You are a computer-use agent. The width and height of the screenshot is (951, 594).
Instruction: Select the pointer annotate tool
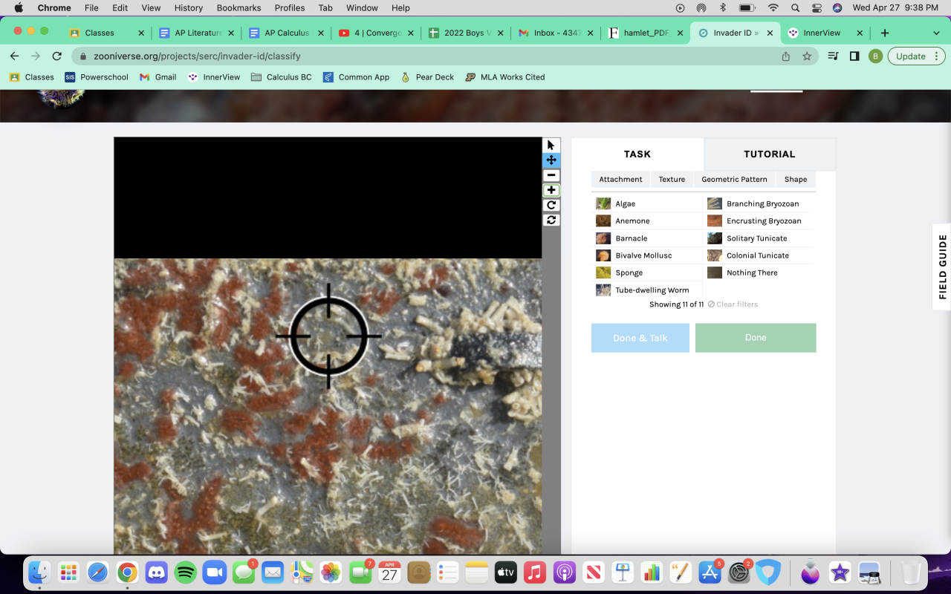click(x=551, y=145)
